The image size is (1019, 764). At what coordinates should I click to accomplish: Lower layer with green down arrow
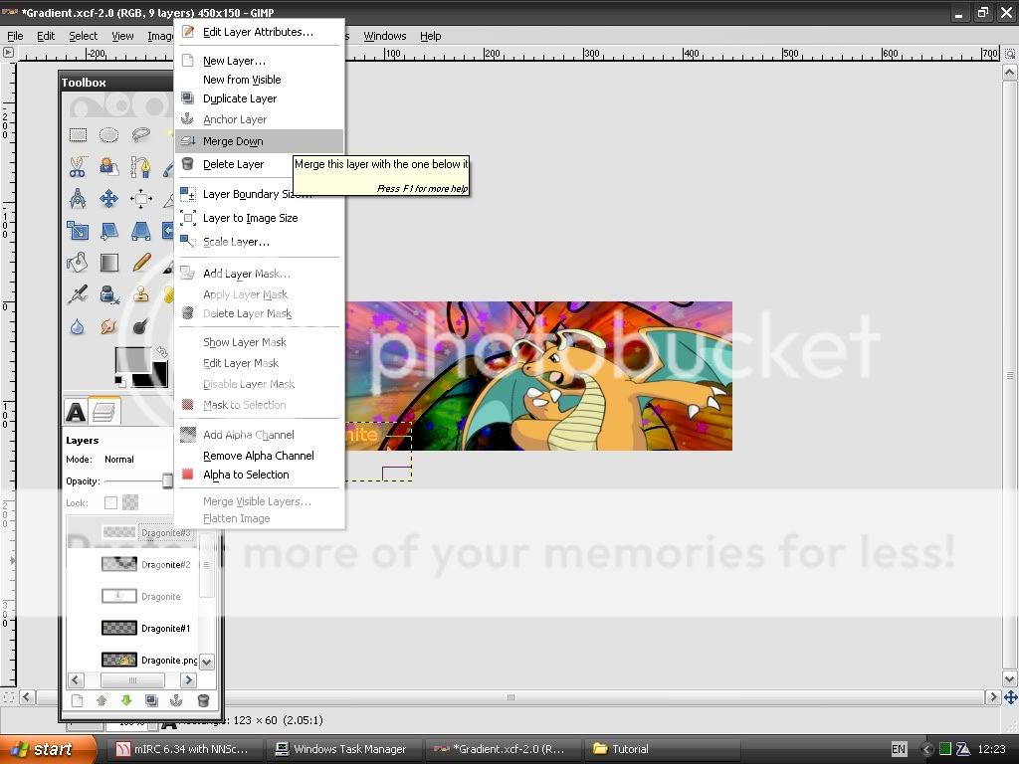click(126, 700)
